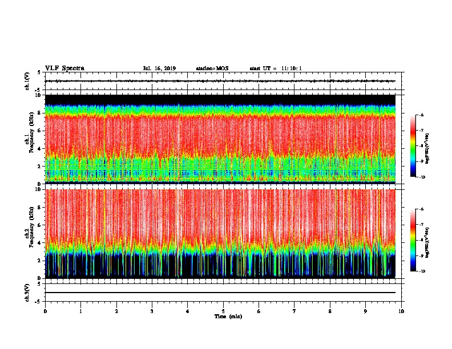Click the flat ch.3 voltage trace line
The height and width of the screenshot is (349, 452).
click(x=220, y=293)
